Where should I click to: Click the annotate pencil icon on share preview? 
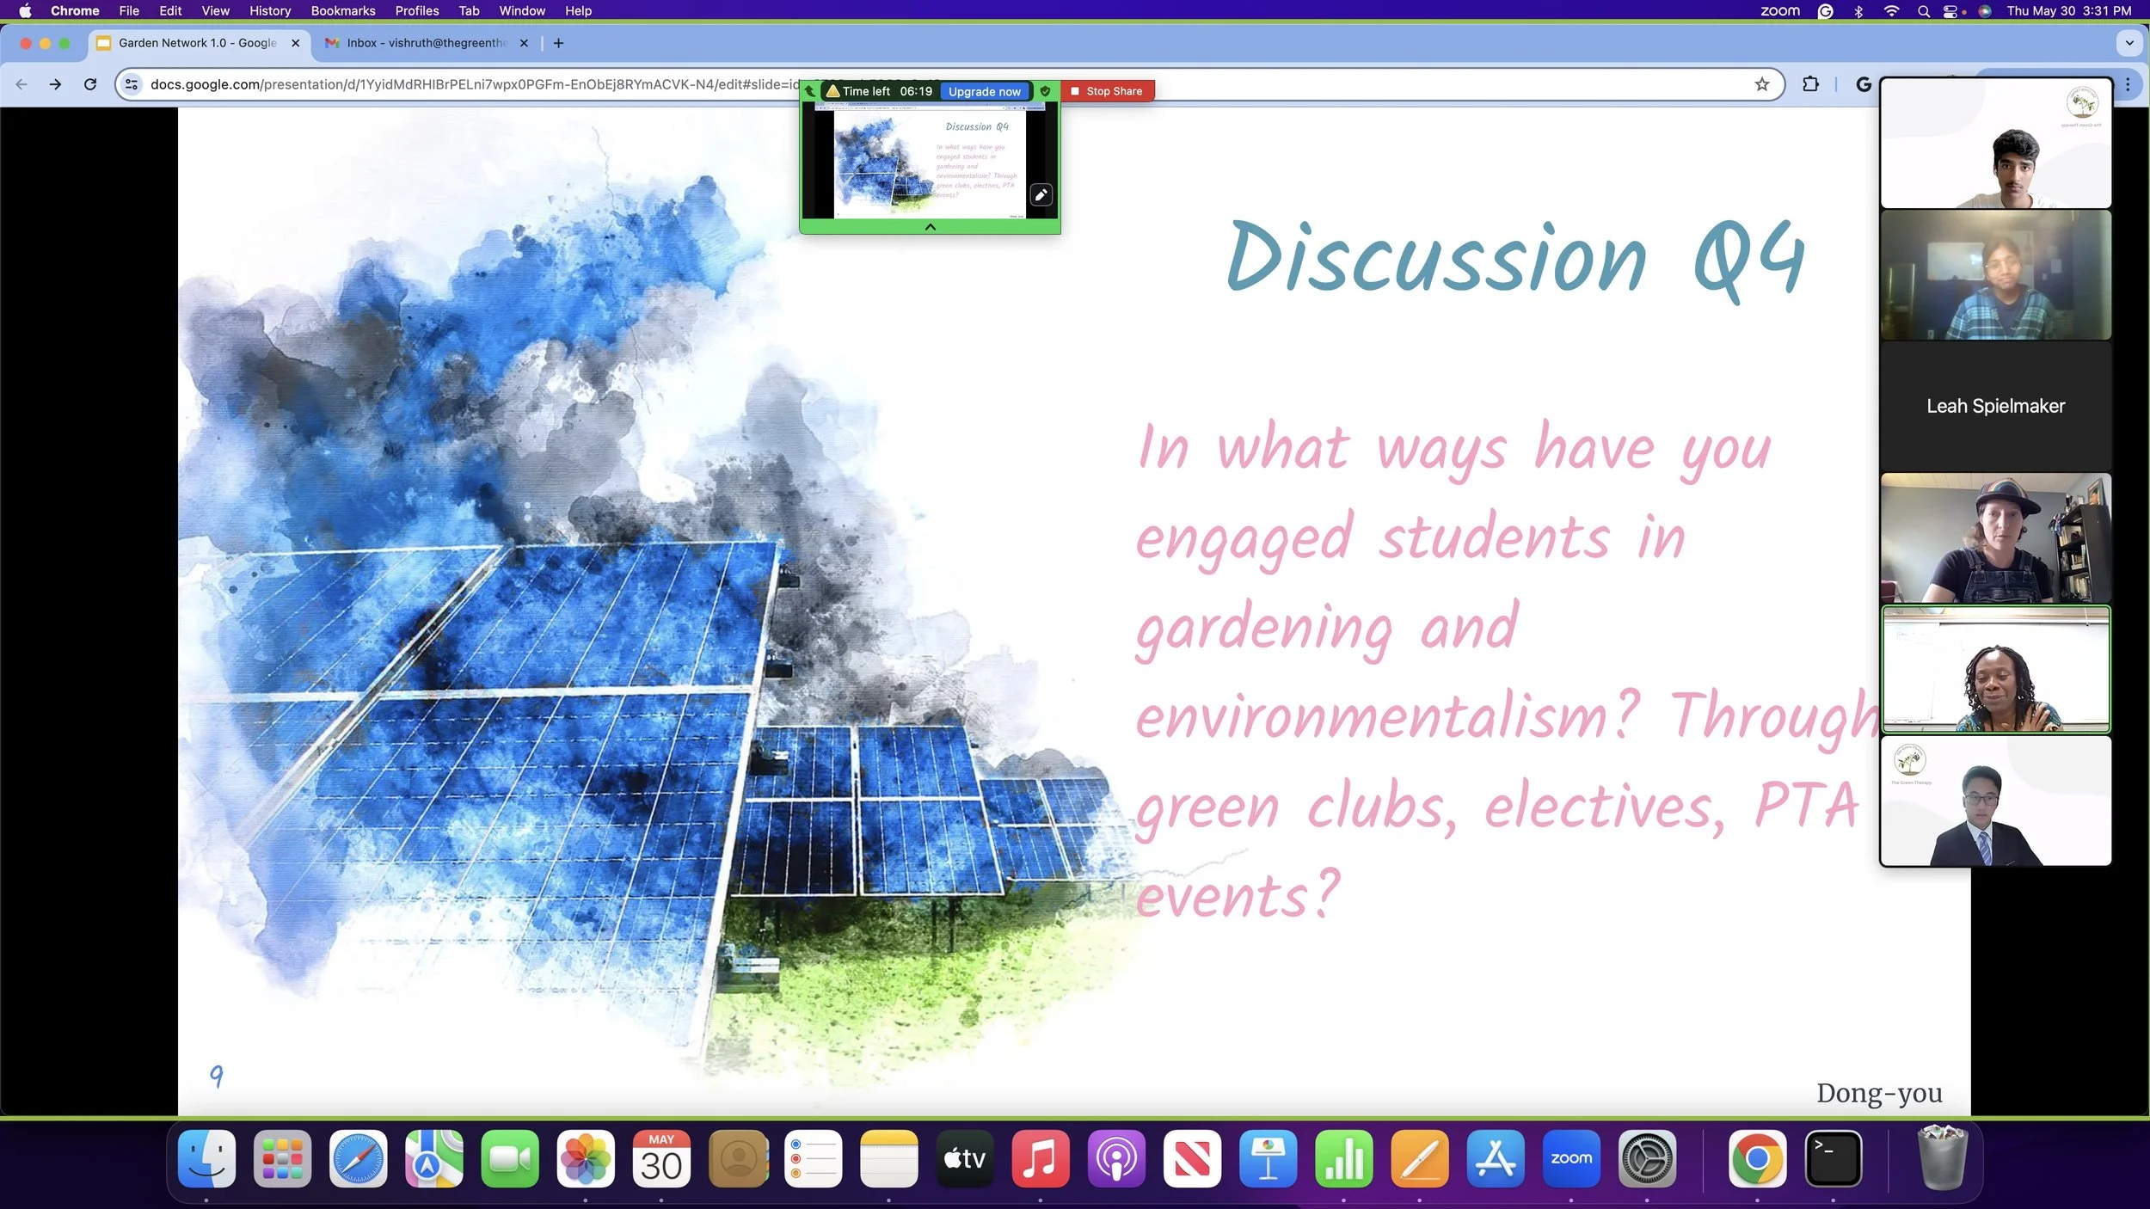tap(1041, 195)
